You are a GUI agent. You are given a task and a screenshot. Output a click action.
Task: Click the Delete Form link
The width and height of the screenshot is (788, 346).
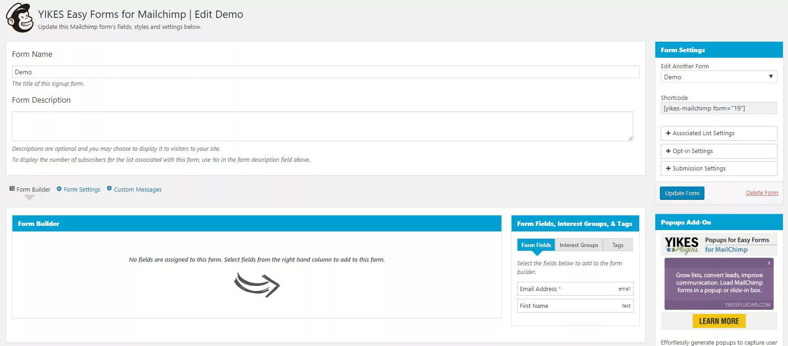pyautogui.click(x=762, y=193)
